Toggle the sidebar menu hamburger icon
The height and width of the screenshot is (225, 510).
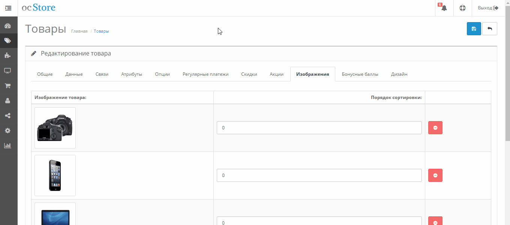coord(8,8)
